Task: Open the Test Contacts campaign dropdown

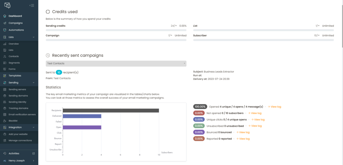Action: [x=116, y=64]
